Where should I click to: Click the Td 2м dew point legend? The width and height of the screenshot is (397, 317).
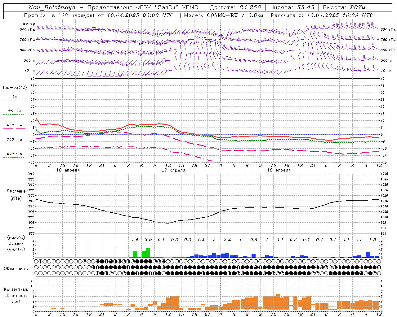(x=14, y=111)
